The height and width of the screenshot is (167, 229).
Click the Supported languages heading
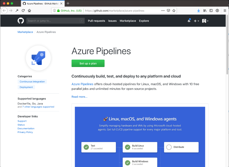[32, 99]
